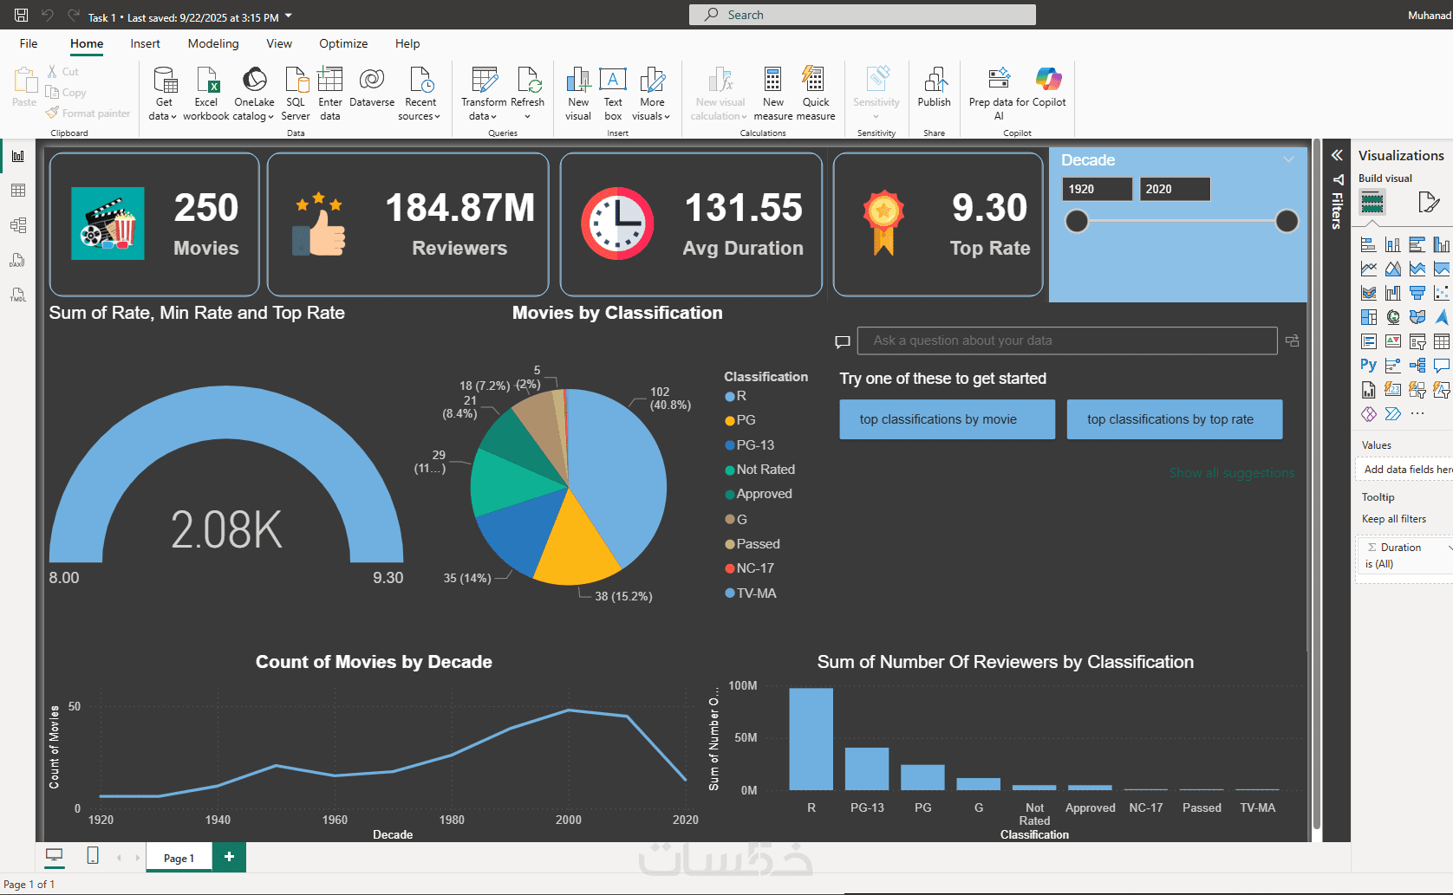Undo the last action

[48, 15]
